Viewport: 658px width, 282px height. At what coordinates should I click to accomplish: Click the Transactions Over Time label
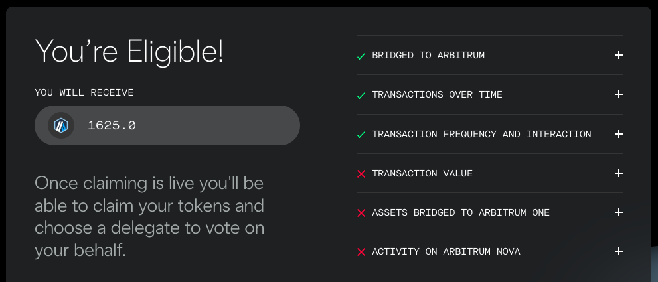click(x=438, y=94)
